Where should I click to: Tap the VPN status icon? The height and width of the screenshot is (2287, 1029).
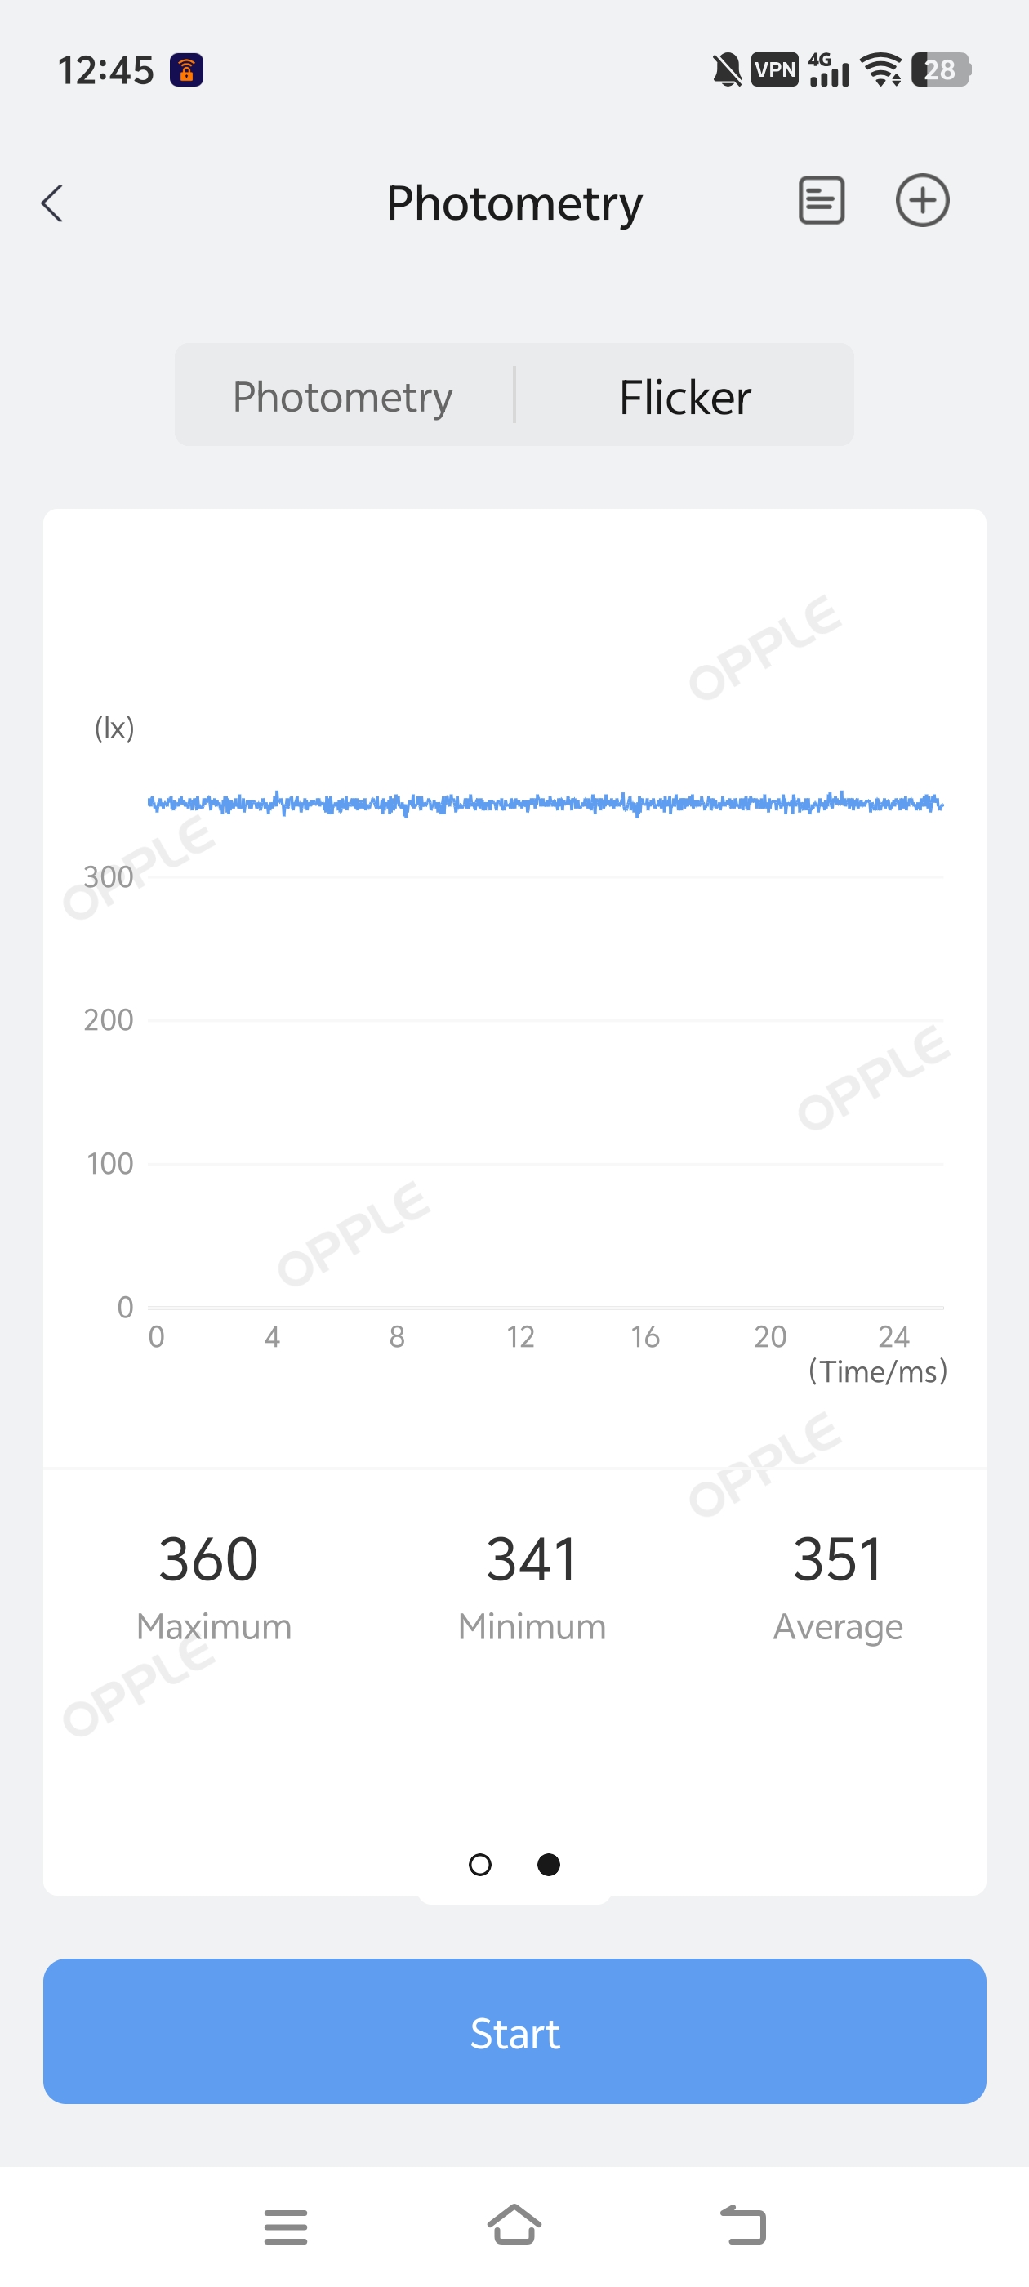click(774, 69)
